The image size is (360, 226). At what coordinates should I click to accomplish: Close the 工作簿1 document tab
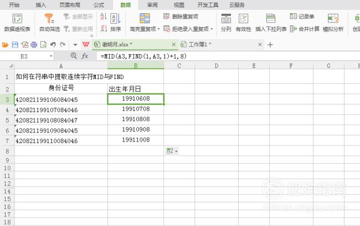(x=260, y=45)
